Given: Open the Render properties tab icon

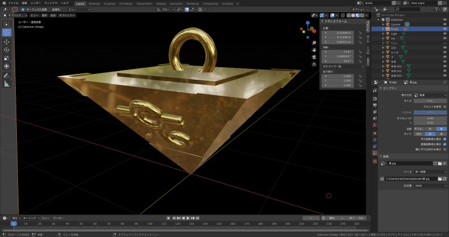Looking at the screenshot, I should [x=375, y=99].
